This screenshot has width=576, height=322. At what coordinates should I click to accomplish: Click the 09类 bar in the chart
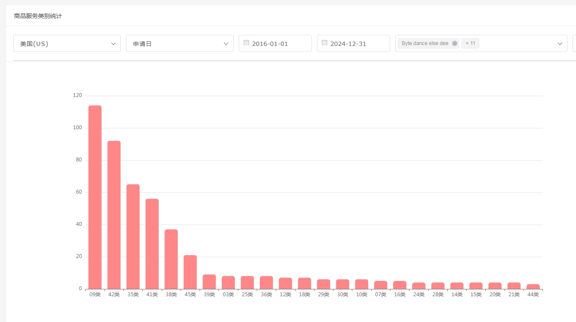coord(95,197)
